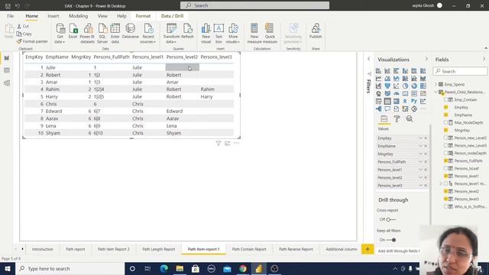
Task: Open the Fields well pane
Action: (x=384, y=119)
